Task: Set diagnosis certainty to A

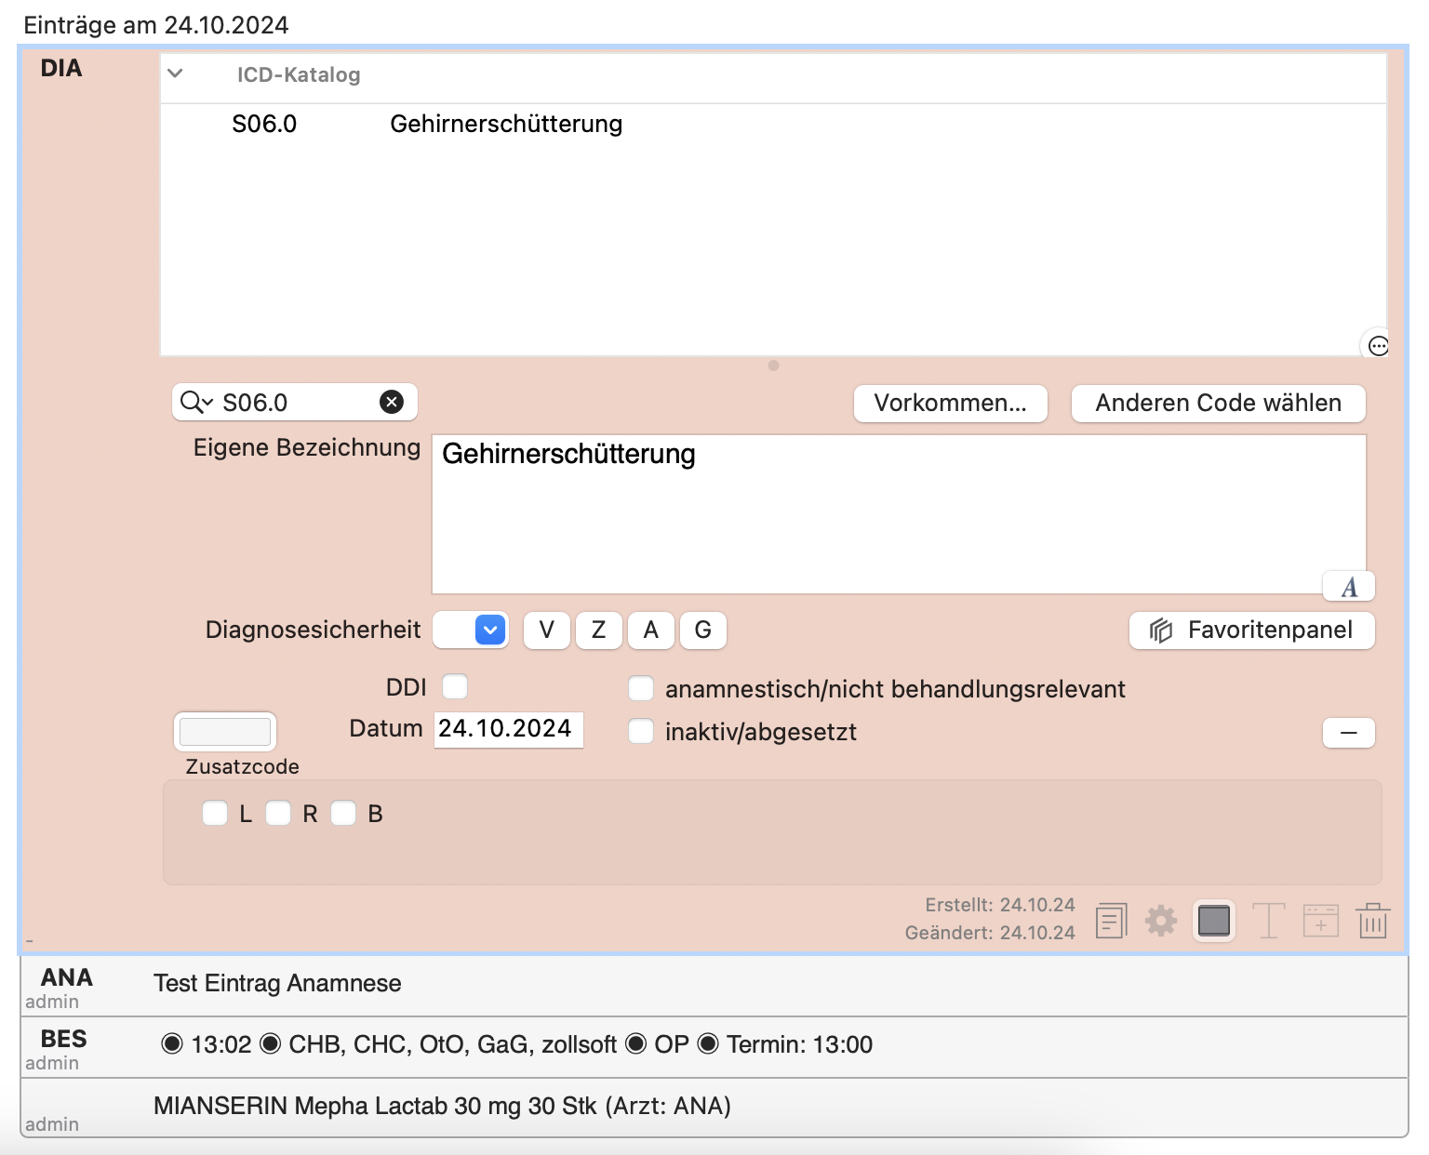Action: (x=651, y=630)
